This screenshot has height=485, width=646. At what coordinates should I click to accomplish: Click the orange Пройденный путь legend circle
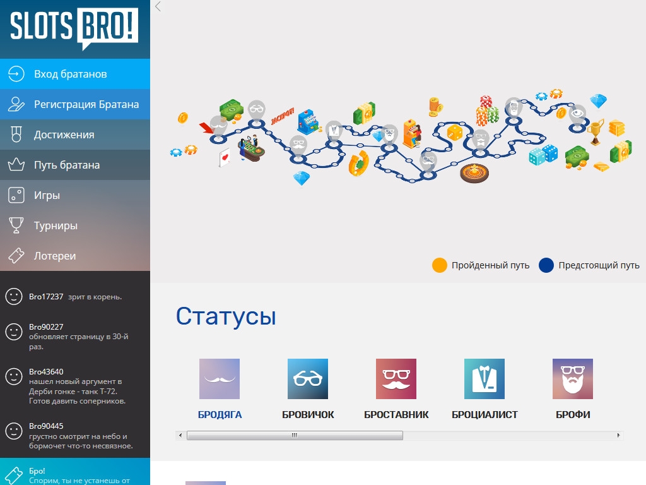[x=440, y=265]
